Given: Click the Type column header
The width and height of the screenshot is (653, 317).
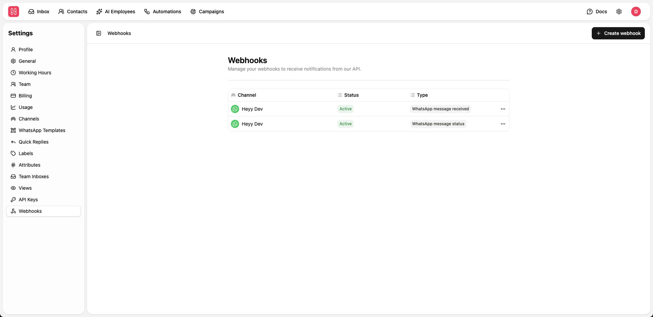Looking at the screenshot, I should point(419,95).
